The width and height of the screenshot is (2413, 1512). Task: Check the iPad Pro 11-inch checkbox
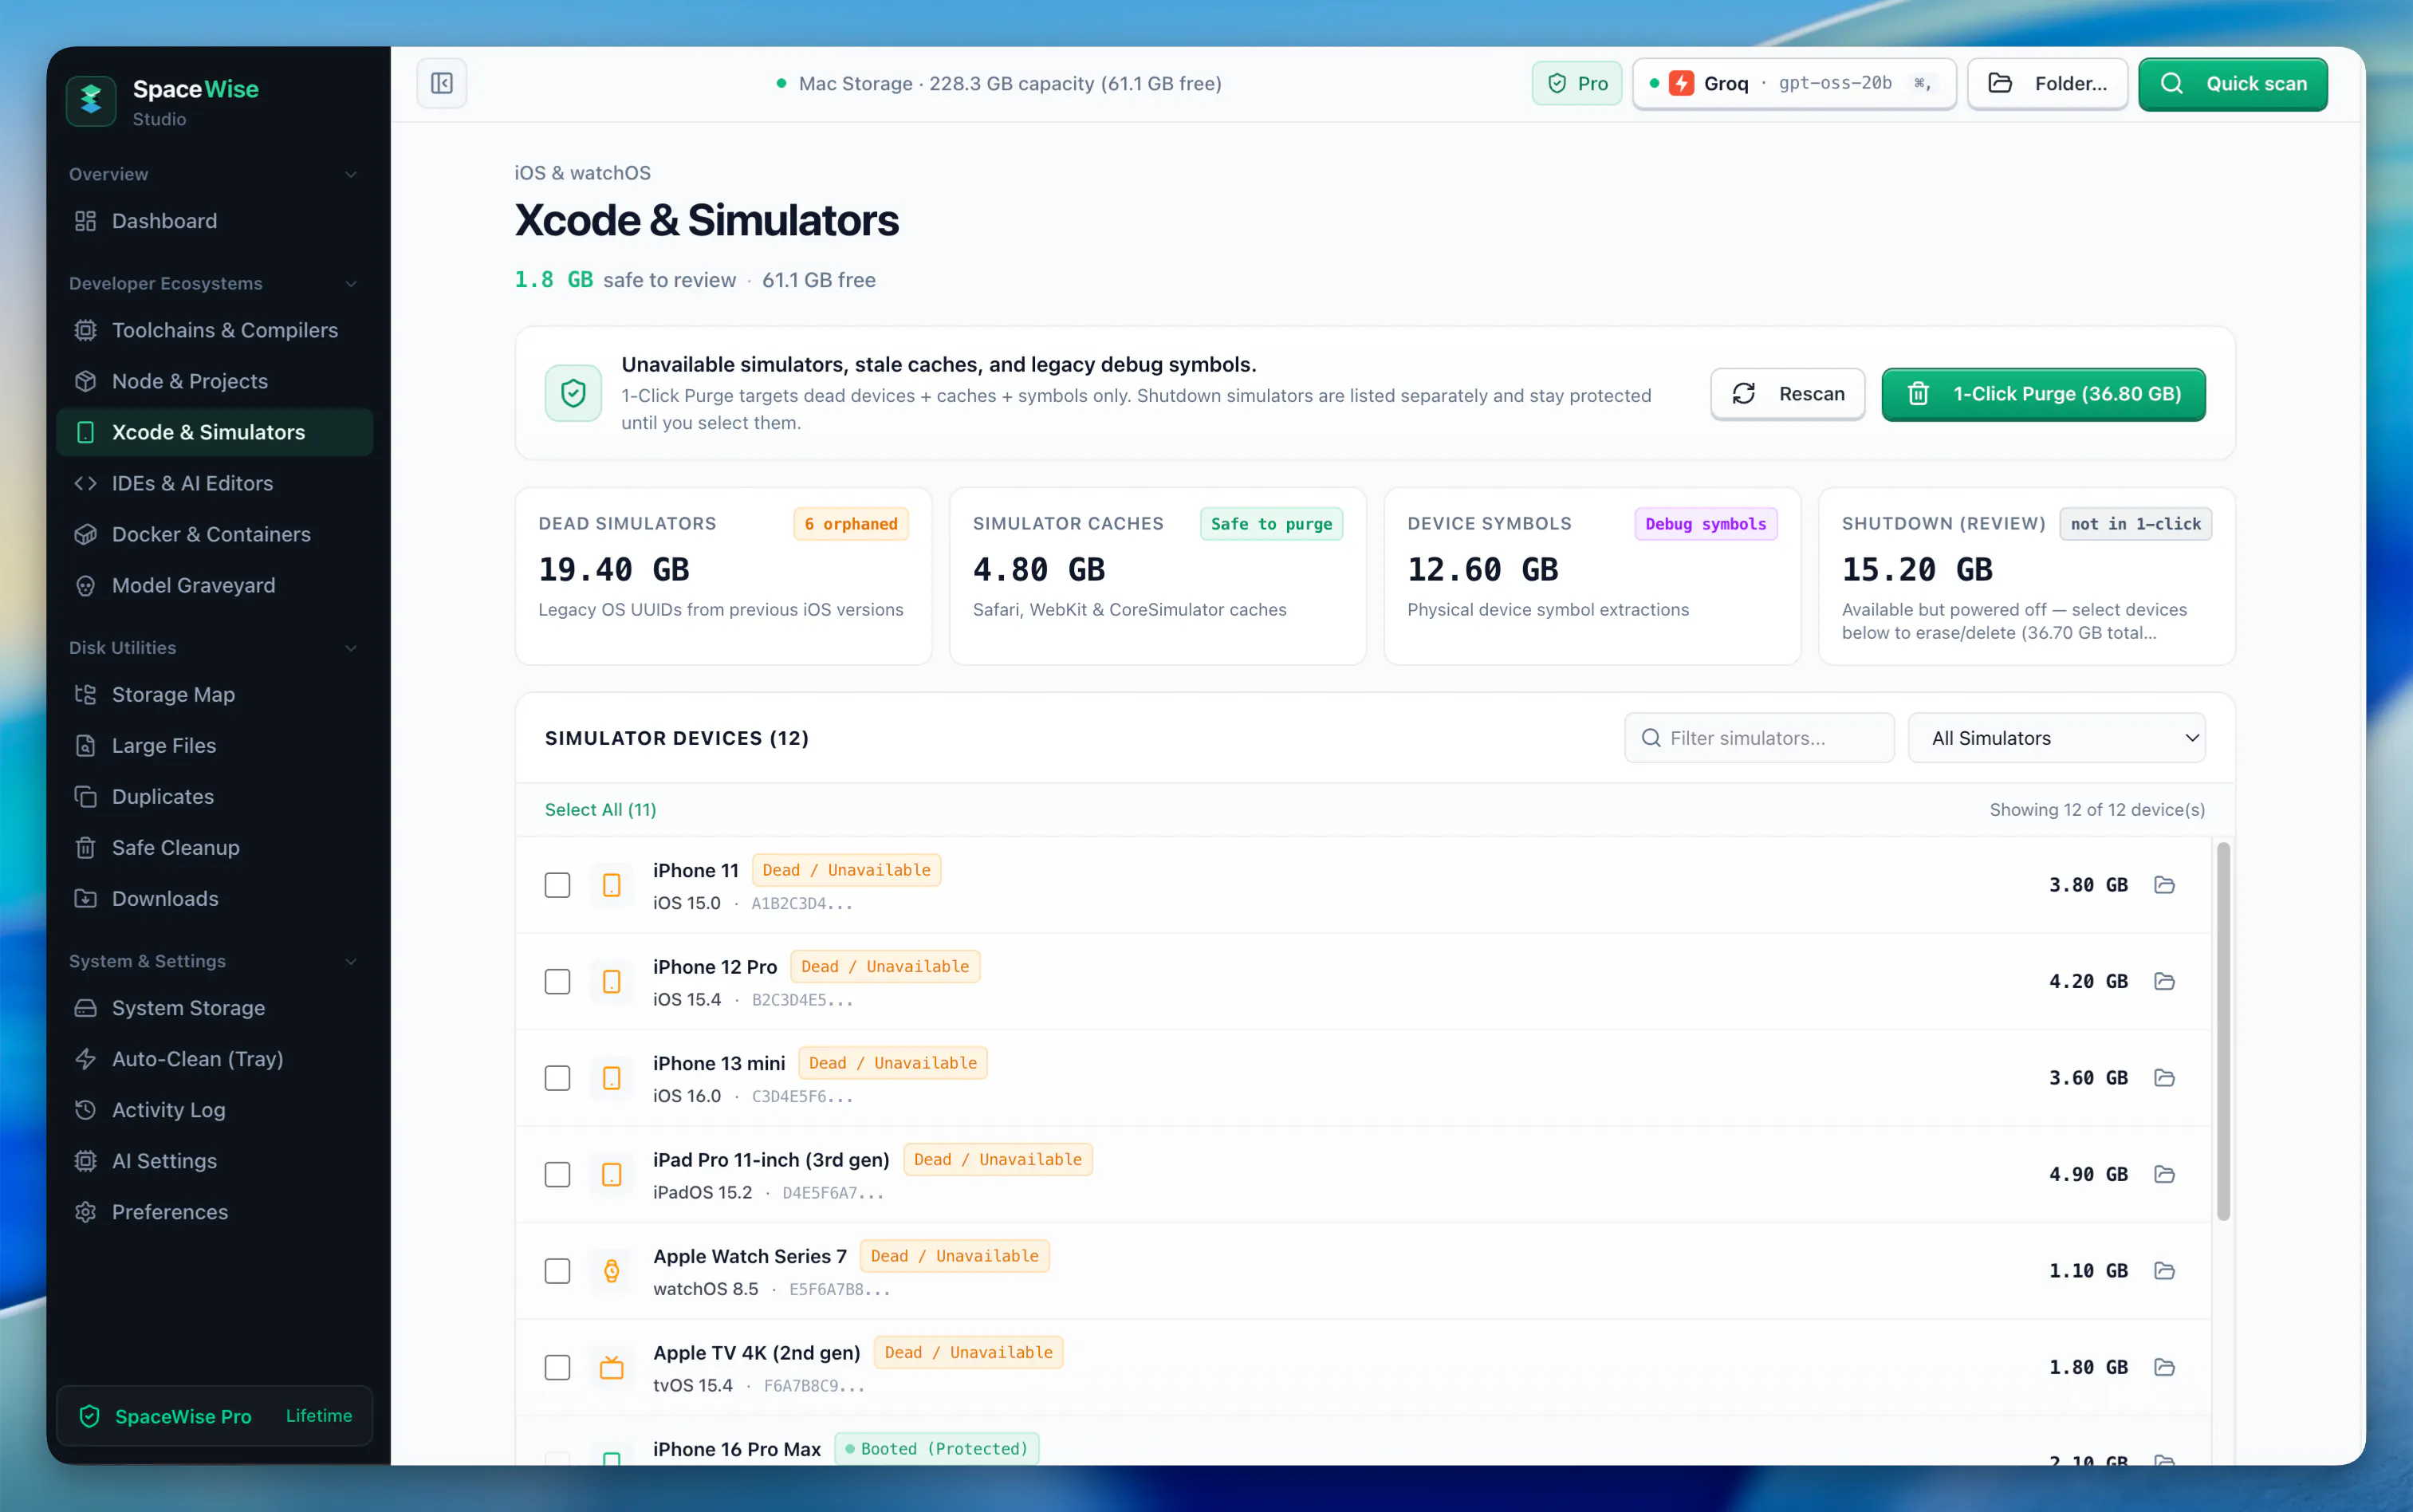coord(557,1174)
